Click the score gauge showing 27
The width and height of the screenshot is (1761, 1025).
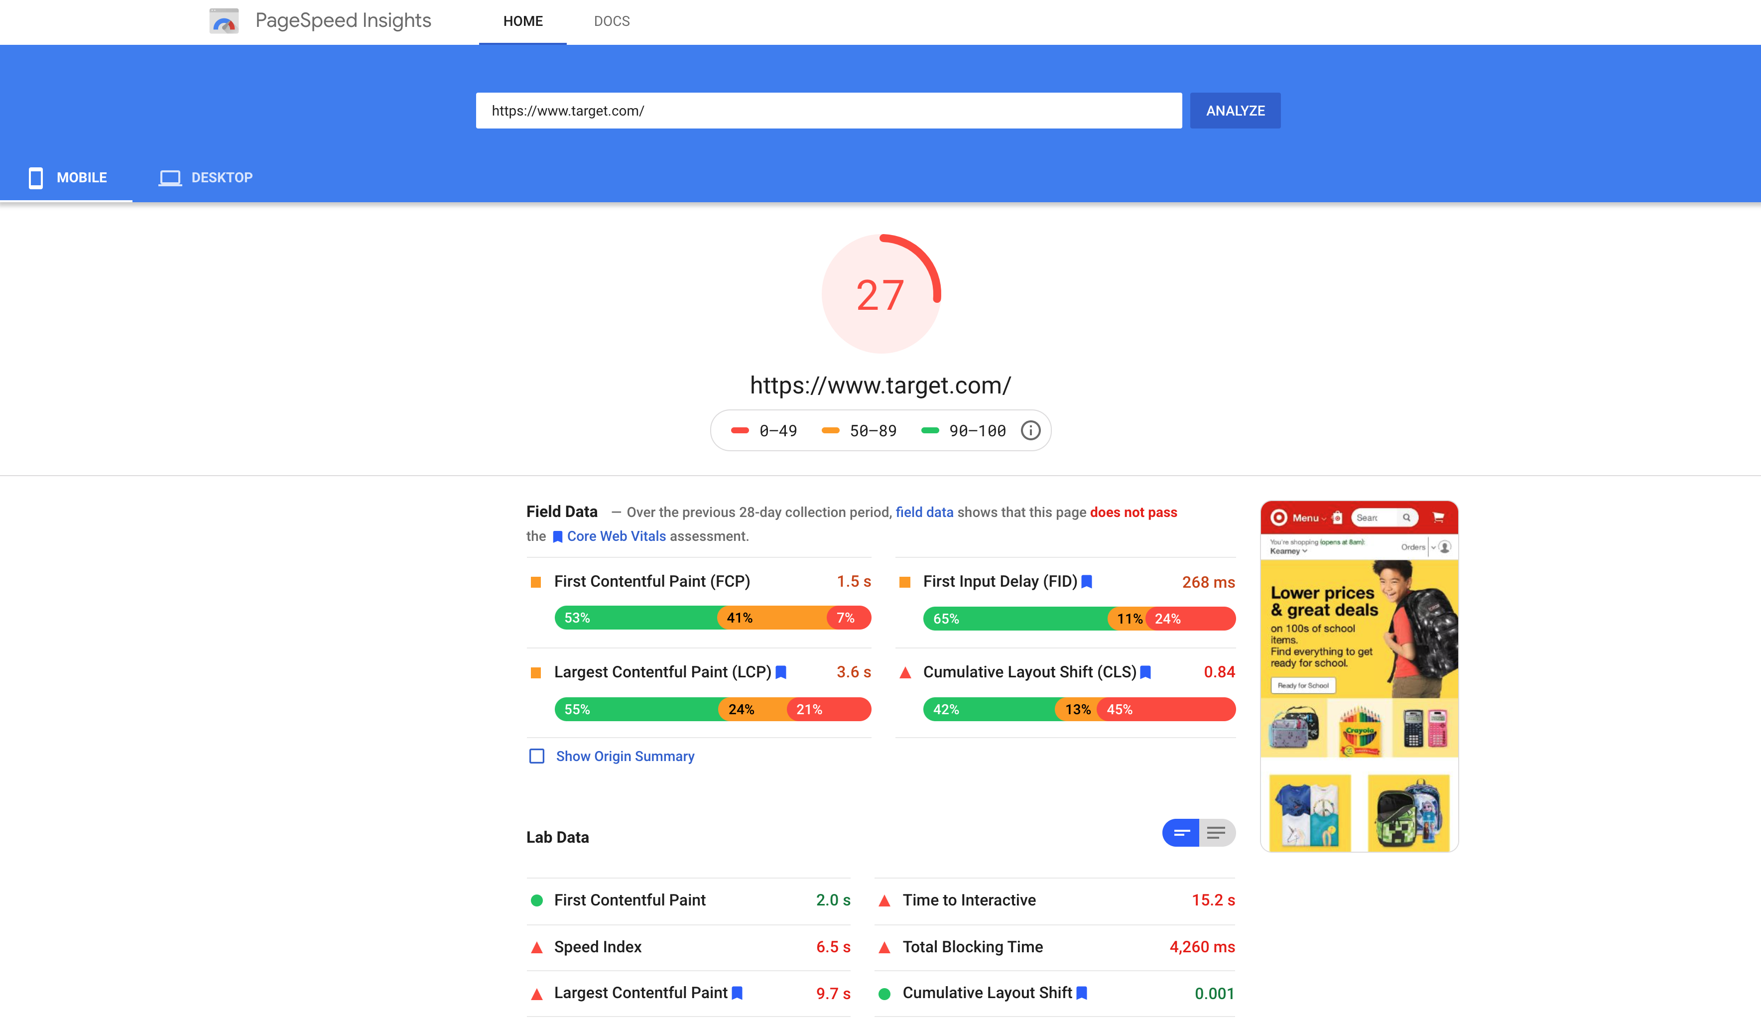(880, 294)
